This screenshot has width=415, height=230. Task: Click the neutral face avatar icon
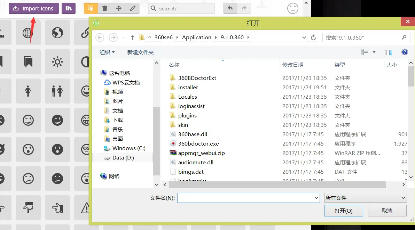pos(293,8)
